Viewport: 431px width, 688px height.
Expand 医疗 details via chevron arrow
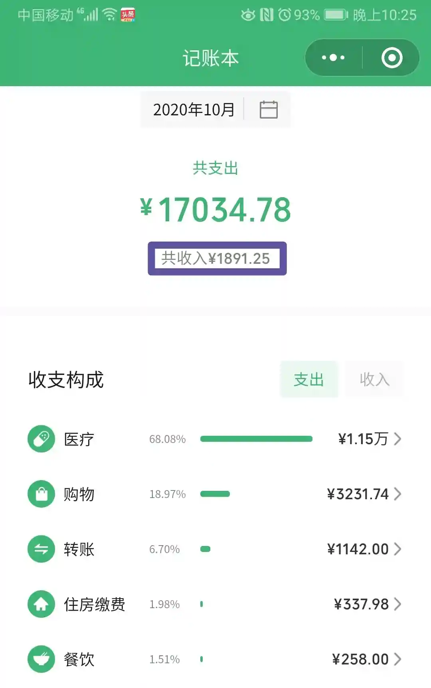click(397, 439)
